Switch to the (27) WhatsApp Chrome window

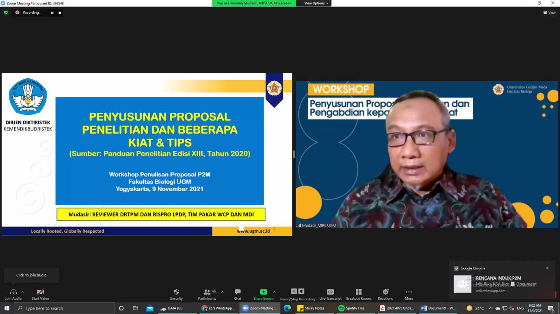click(x=219, y=308)
